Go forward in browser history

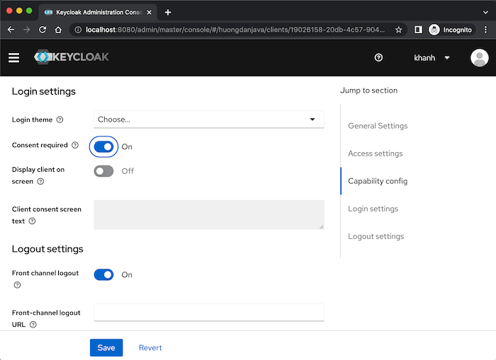[27, 30]
